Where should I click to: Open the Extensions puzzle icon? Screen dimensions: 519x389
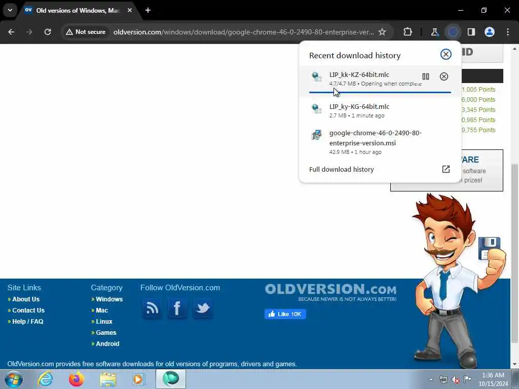(x=408, y=32)
